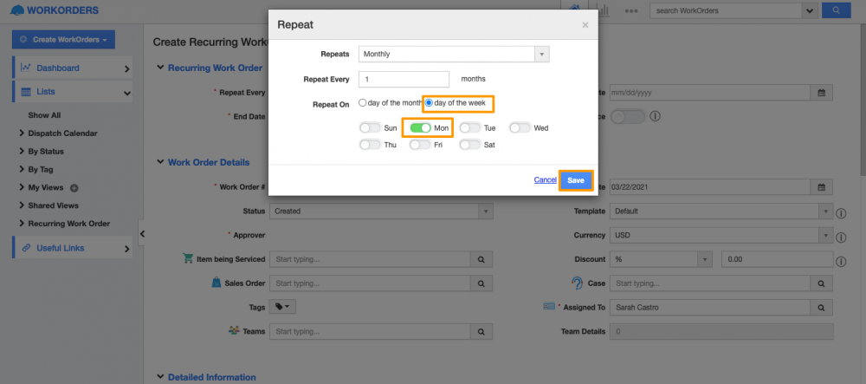
Task: Click search icon in Item being Serviced
Action: (x=481, y=259)
